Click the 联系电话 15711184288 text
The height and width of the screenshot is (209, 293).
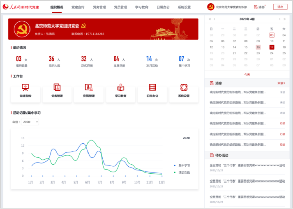[88, 34]
